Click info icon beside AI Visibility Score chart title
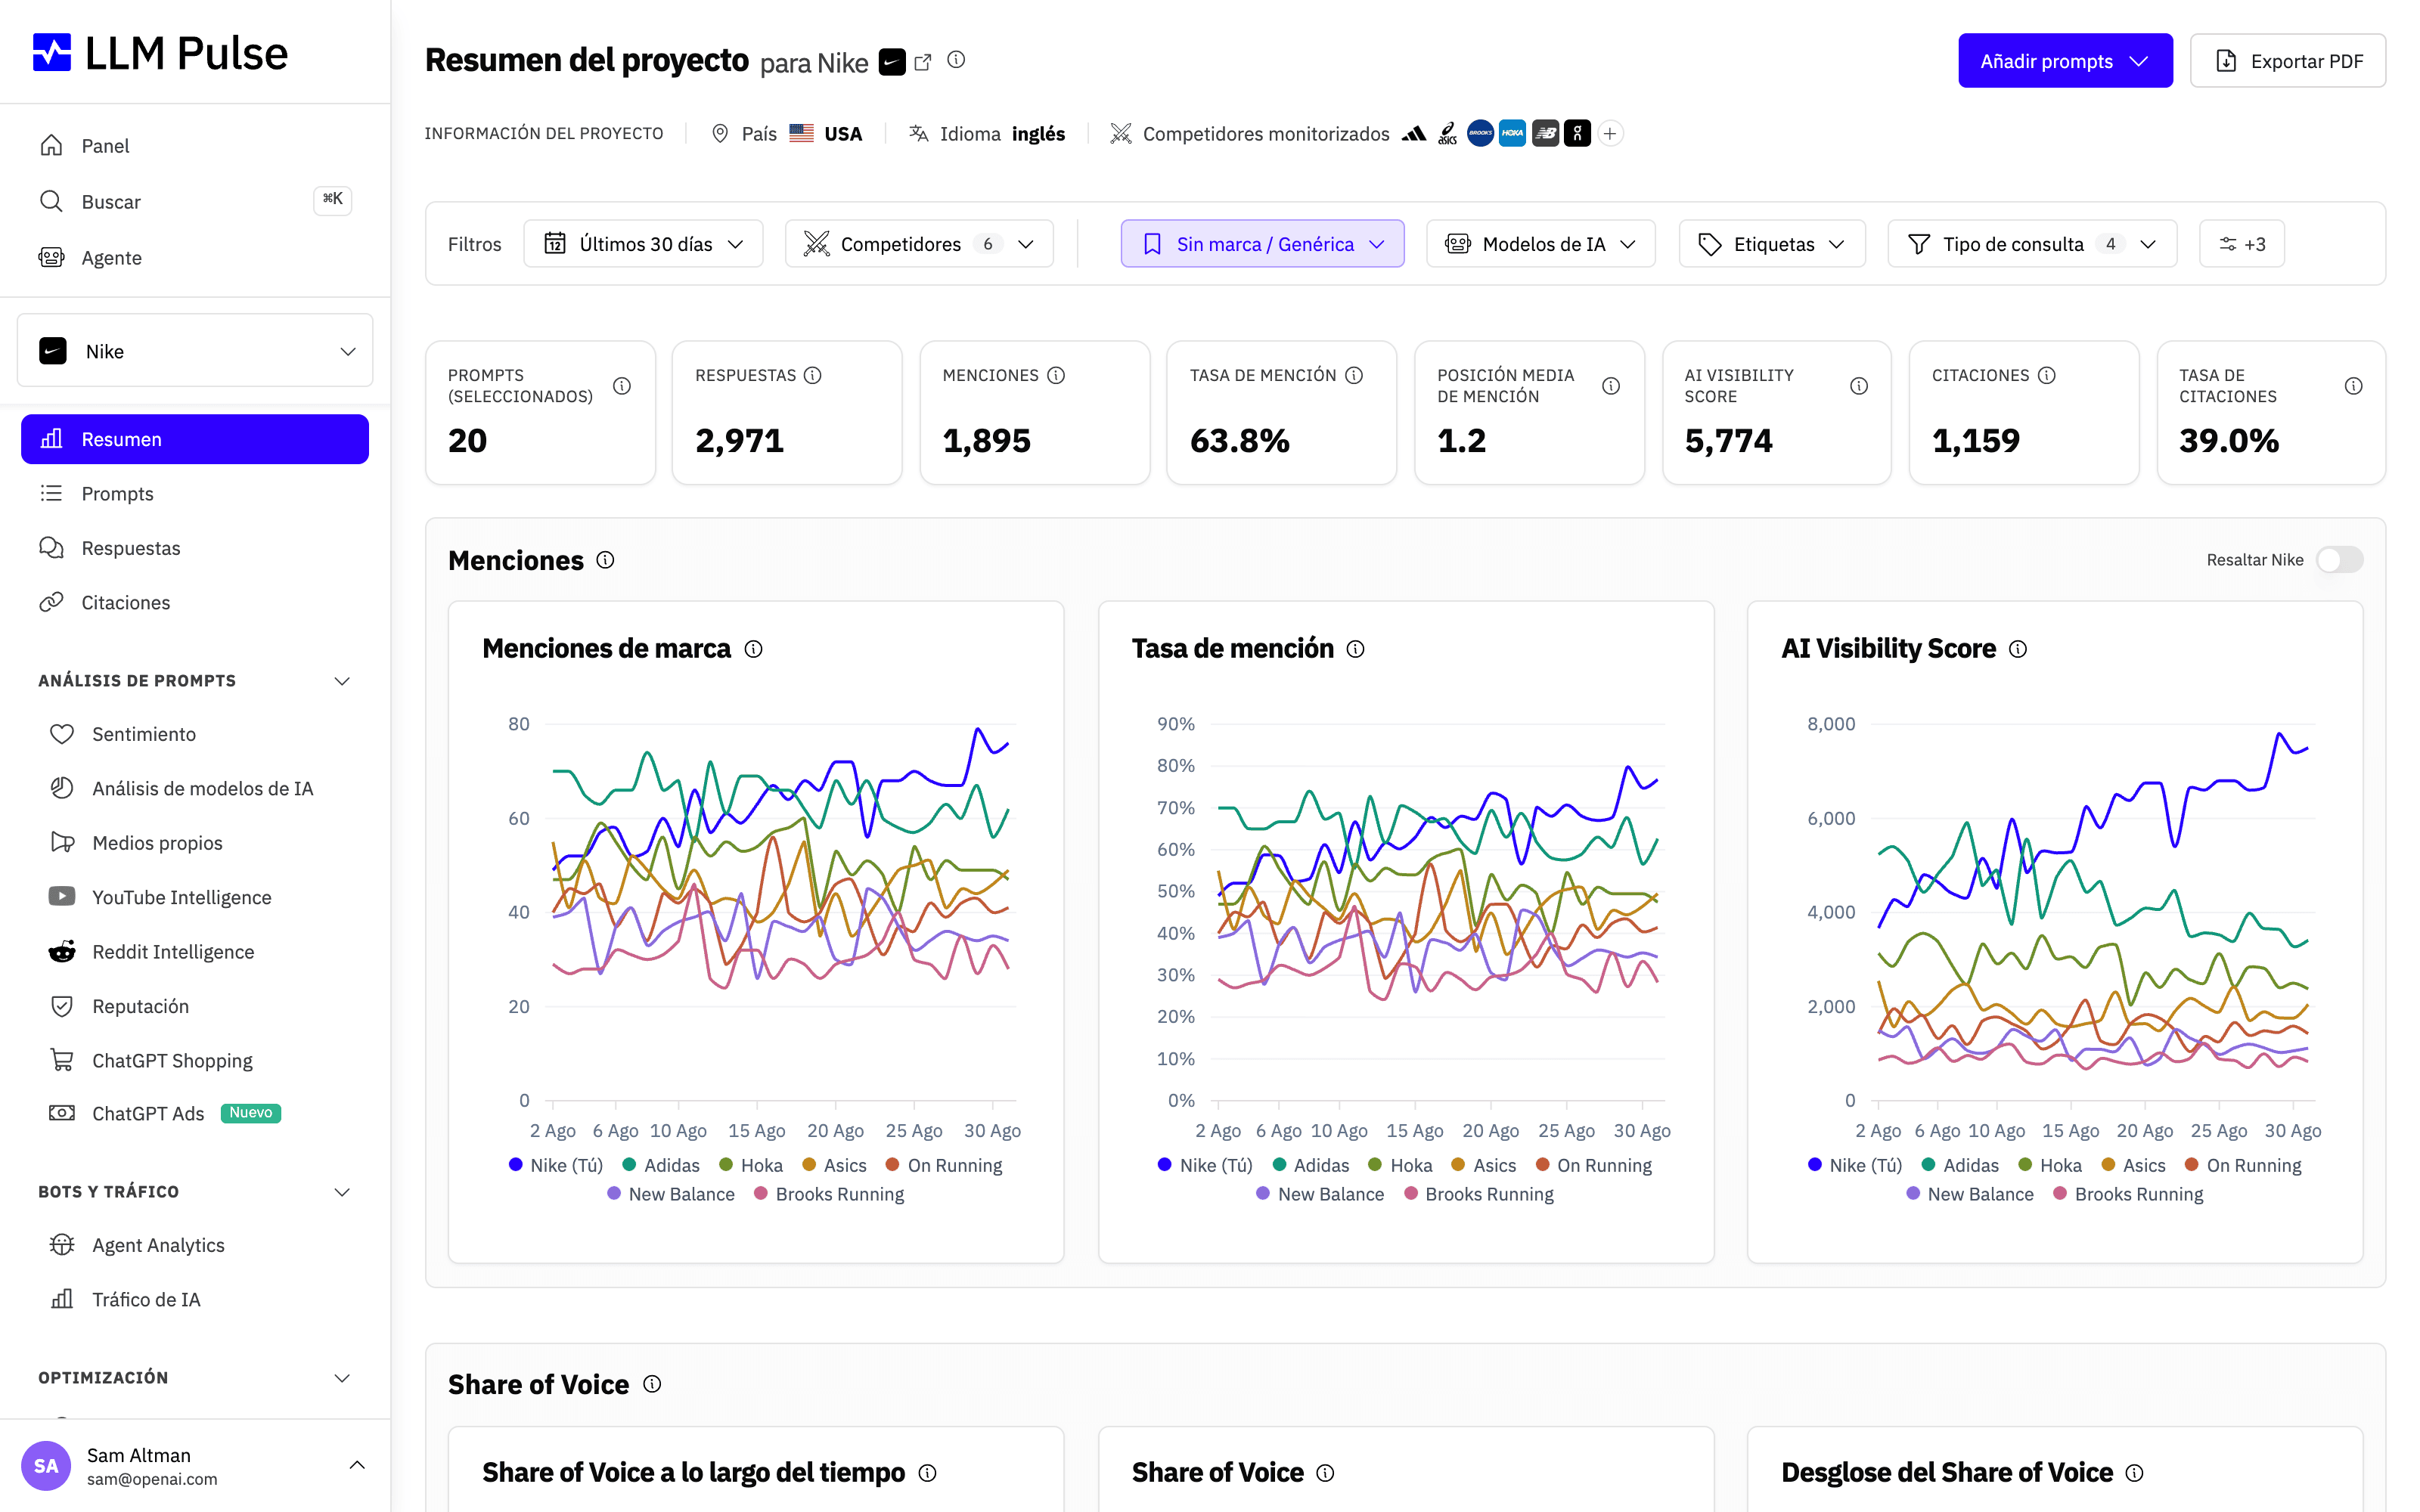The width and height of the screenshot is (2420, 1512). [x=2018, y=649]
